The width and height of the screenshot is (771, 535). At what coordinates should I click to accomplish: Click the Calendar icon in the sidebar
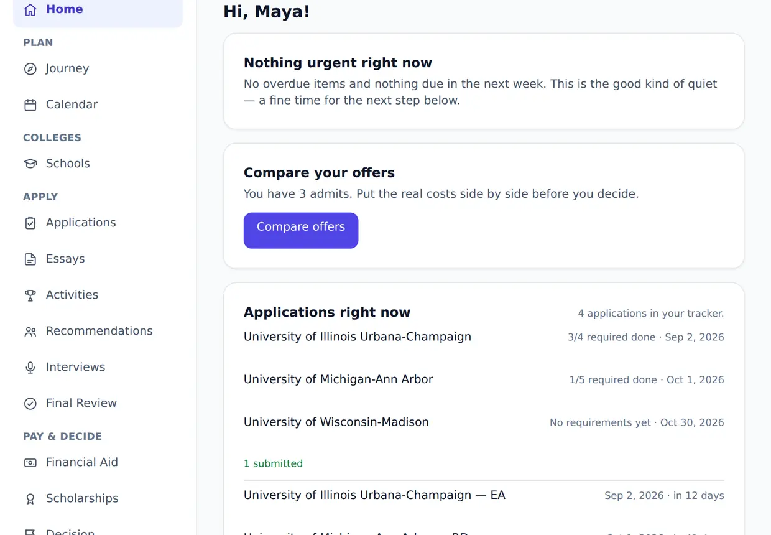pos(30,105)
